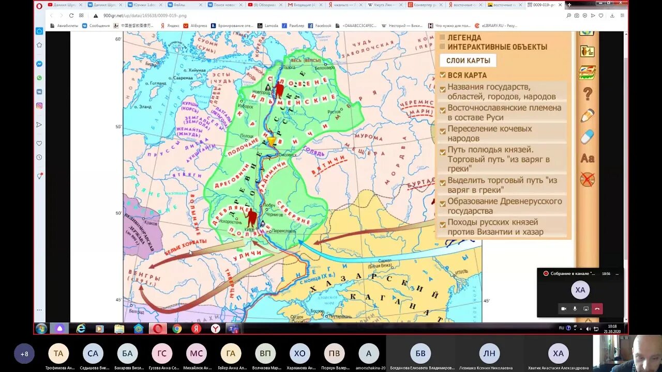This screenshot has height=372, width=662.
Task: Open WhatsApp in Opera sidebar
Action: tap(39, 78)
